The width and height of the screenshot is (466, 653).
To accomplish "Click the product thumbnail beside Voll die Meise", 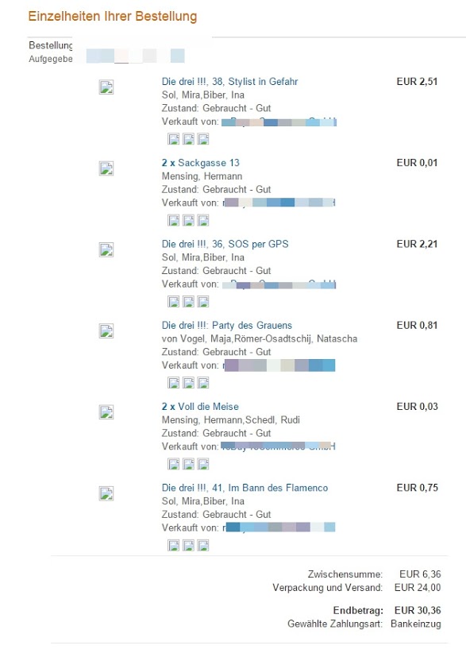I will point(106,412).
